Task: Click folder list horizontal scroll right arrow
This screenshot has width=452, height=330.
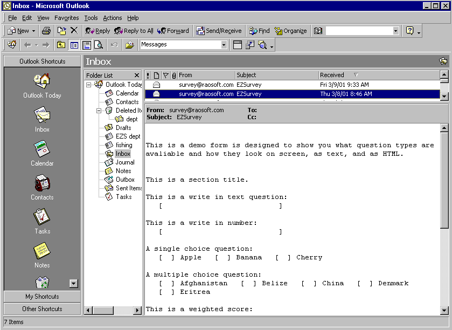Action: 137,311
